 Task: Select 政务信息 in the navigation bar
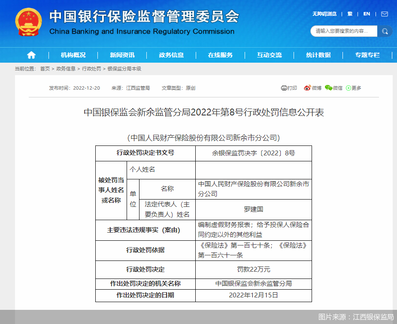[171, 55]
